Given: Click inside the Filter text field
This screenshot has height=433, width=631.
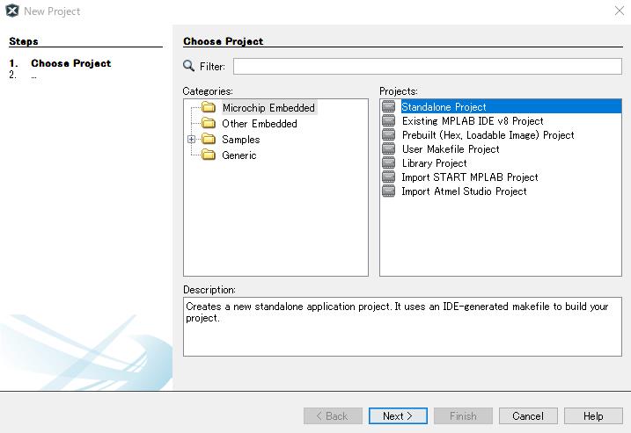Looking at the screenshot, I should click(428, 66).
